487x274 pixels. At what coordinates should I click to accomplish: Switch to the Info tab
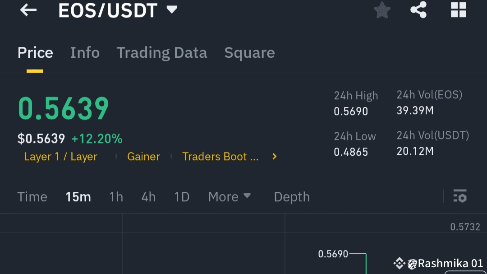[85, 52]
